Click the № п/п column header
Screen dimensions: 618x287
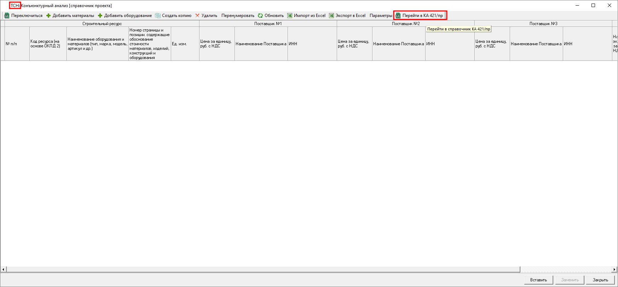(17, 44)
